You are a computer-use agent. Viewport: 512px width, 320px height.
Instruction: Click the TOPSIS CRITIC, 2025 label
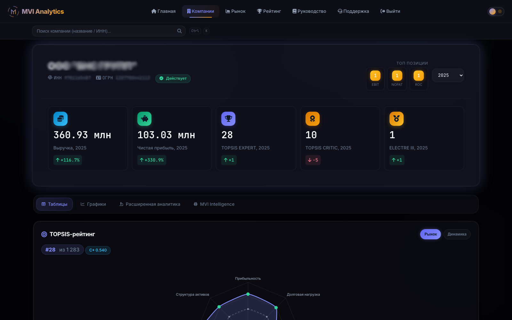pyautogui.click(x=328, y=148)
